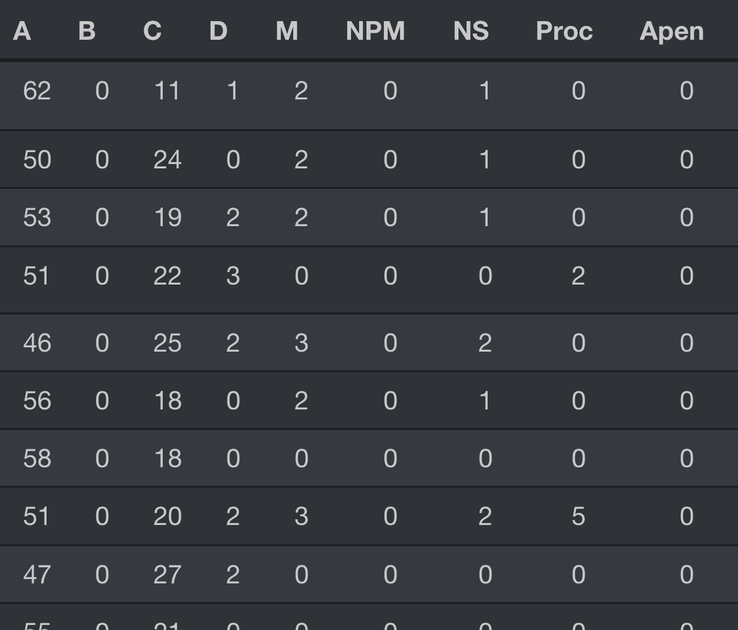Select the C cell with value 22
738x630 pixels.
(168, 276)
